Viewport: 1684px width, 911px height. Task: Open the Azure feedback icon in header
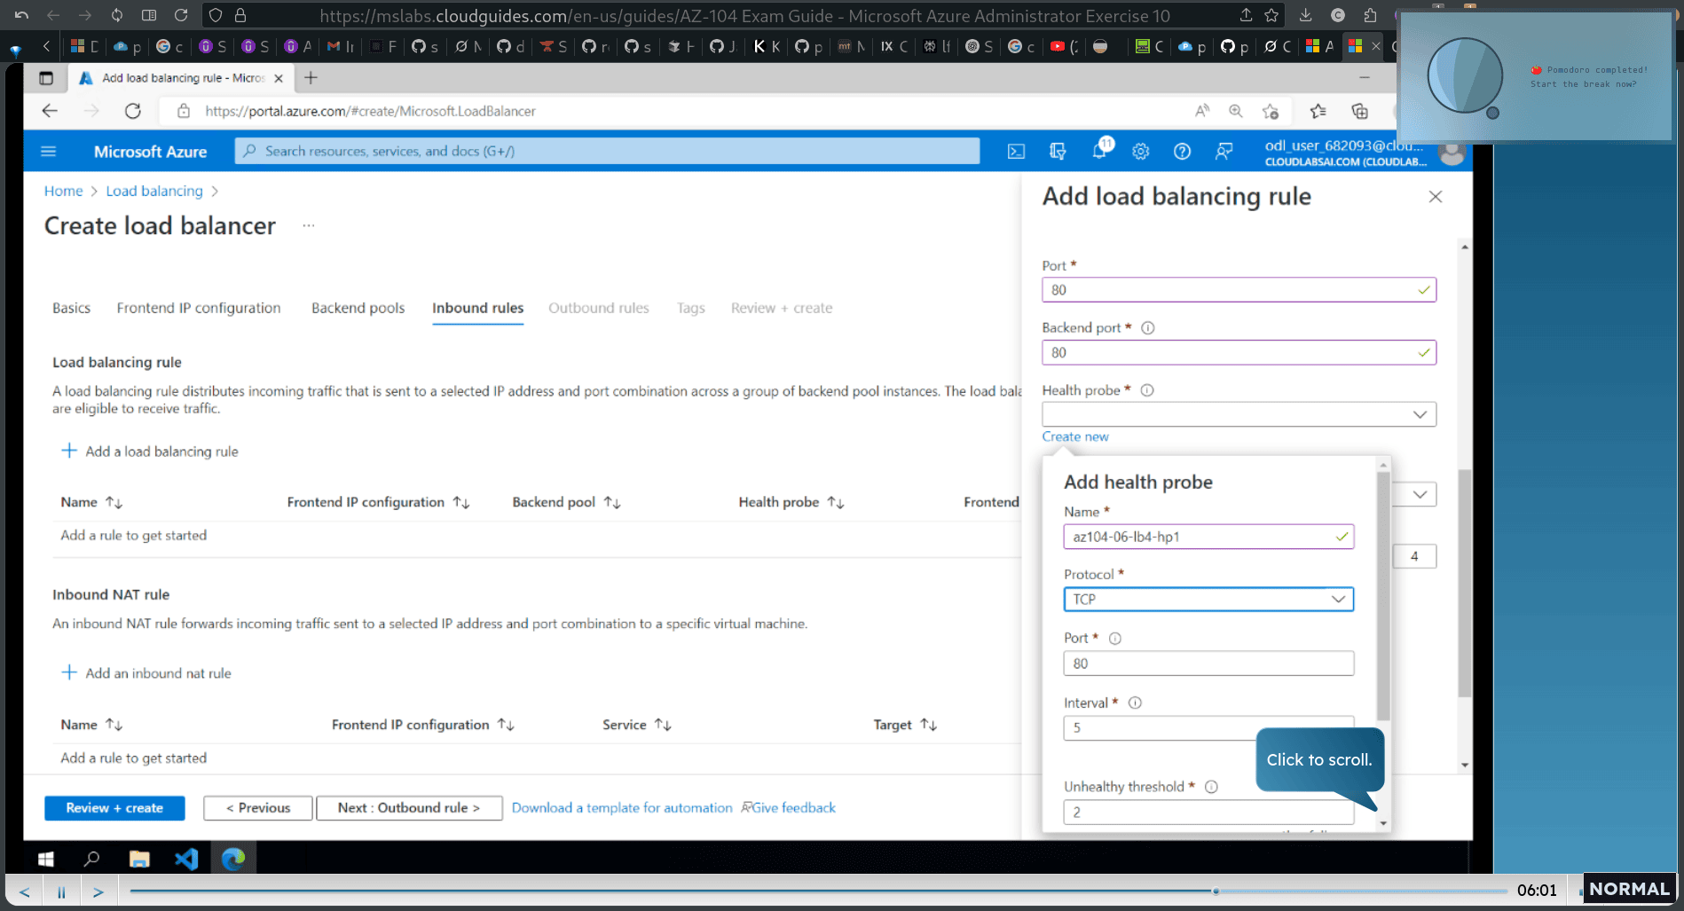click(1224, 152)
